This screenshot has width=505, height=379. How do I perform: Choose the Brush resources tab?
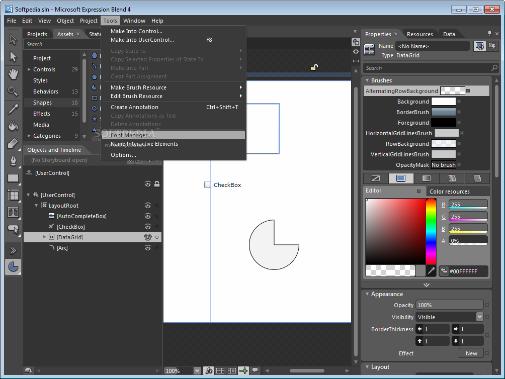click(x=477, y=178)
